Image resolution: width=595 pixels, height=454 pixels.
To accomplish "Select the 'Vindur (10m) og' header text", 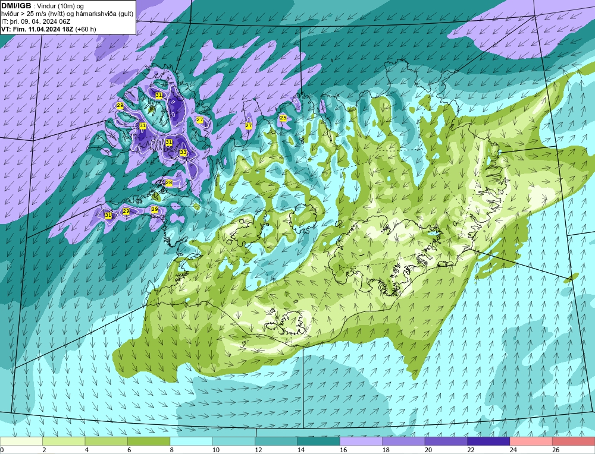I will coord(60,6).
